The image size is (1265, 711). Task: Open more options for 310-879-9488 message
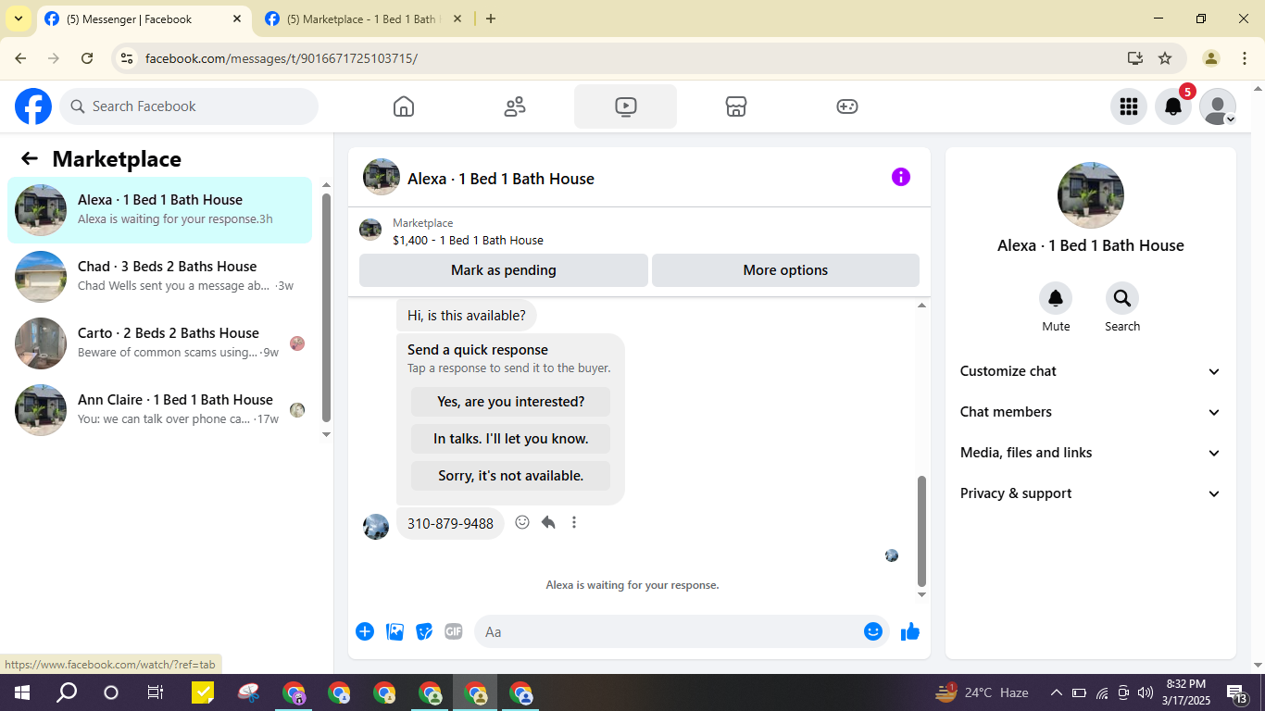coord(574,522)
